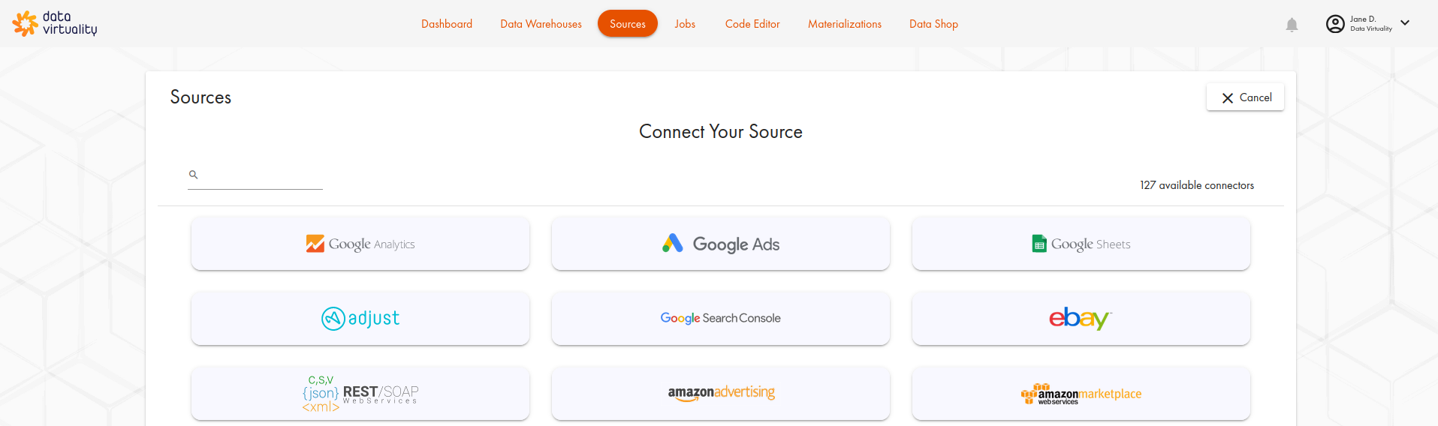1438x426 pixels.
Task: Click the search magnifier icon
Action: click(193, 175)
